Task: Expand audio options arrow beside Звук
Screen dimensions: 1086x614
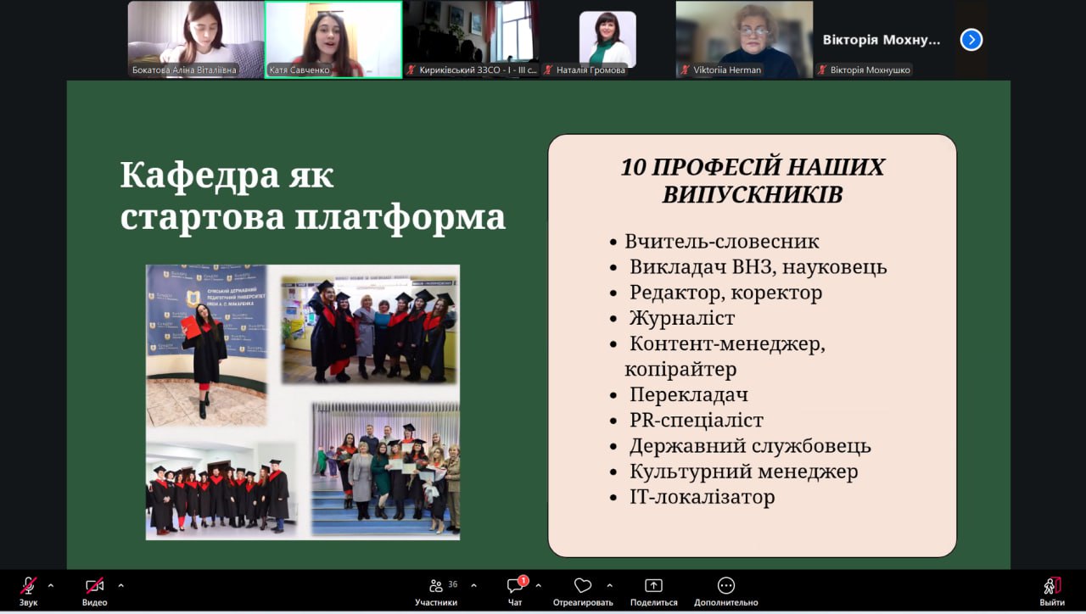Action: point(51,585)
